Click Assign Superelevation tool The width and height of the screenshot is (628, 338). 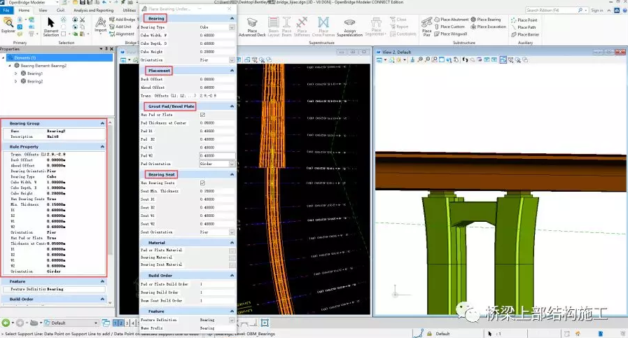click(x=349, y=27)
